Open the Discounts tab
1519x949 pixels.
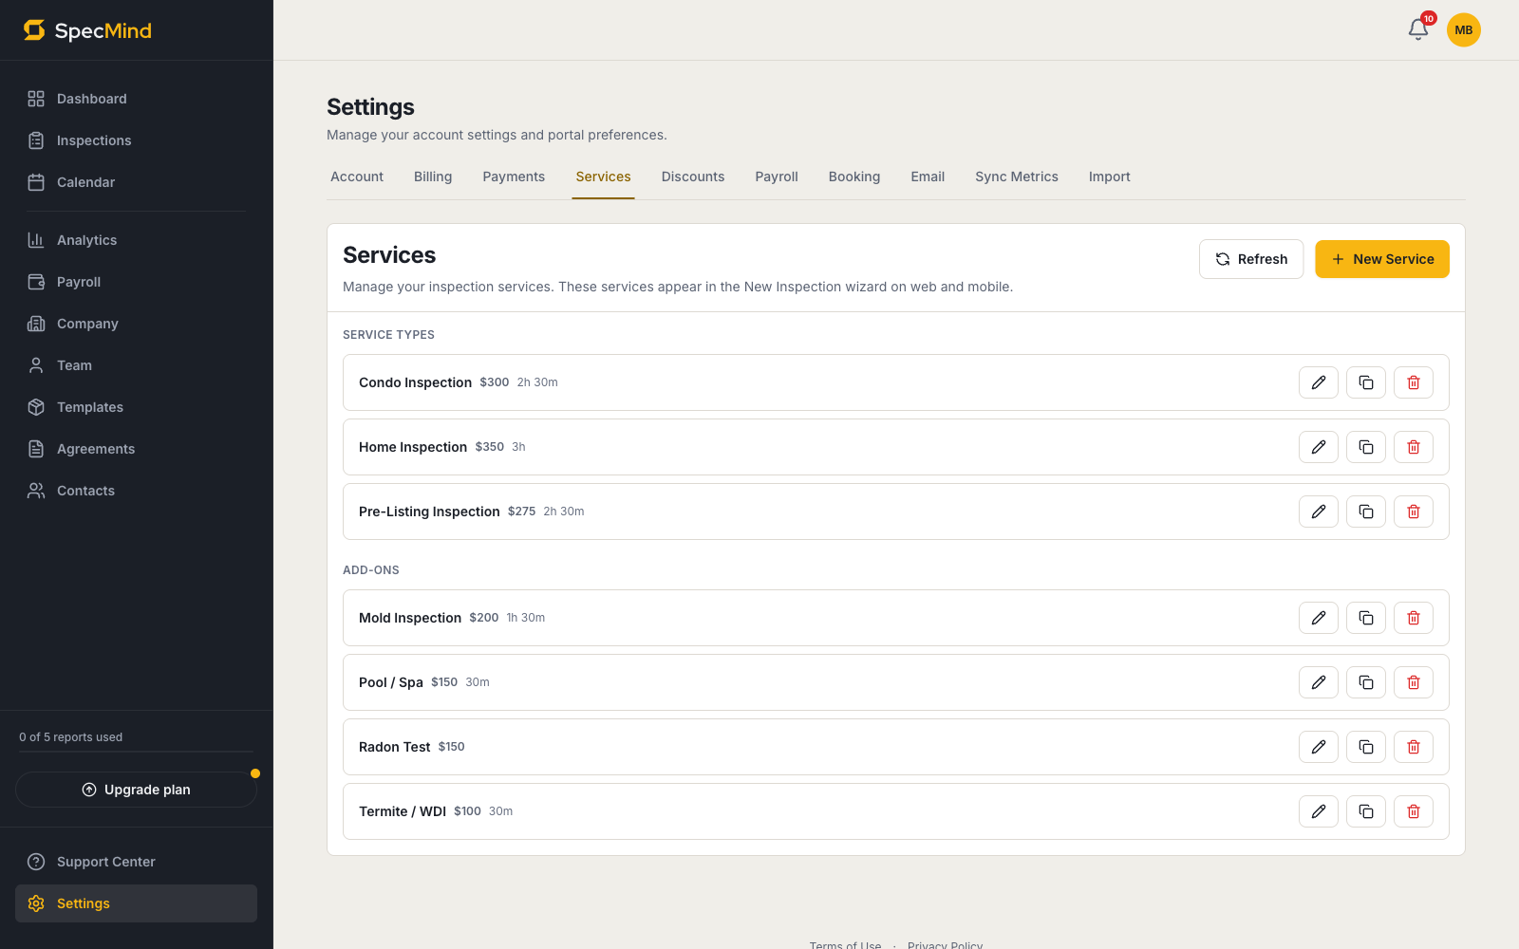point(693,177)
